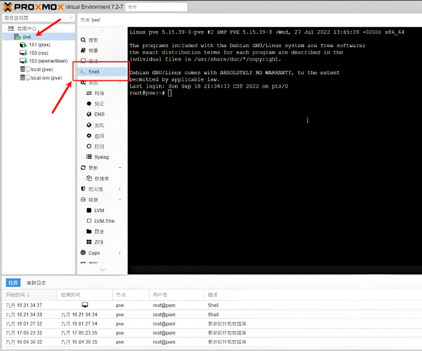The height and width of the screenshot is (351, 422).
Task: Open the Repositories item under Updates
Action: (101, 178)
